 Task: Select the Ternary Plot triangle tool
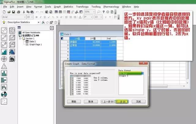4,66
